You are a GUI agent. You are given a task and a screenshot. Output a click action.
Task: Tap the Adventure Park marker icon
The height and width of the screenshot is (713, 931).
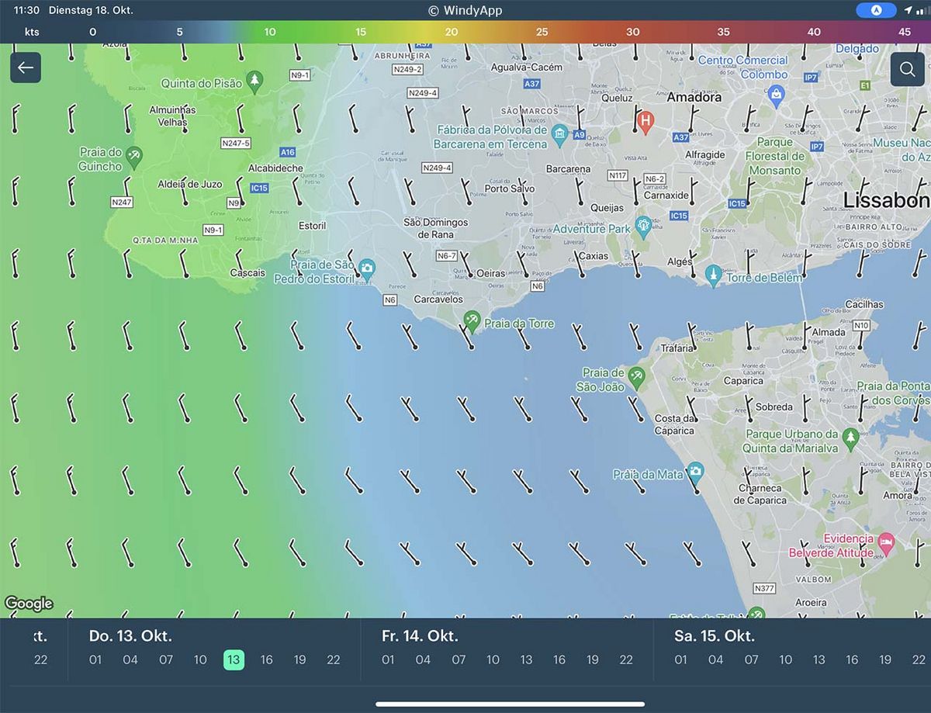[642, 226]
